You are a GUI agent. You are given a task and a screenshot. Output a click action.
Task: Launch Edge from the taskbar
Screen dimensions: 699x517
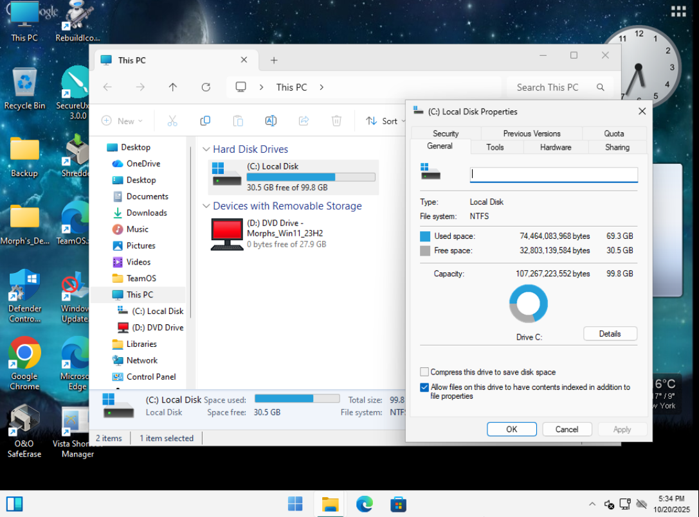click(x=365, y=504)
